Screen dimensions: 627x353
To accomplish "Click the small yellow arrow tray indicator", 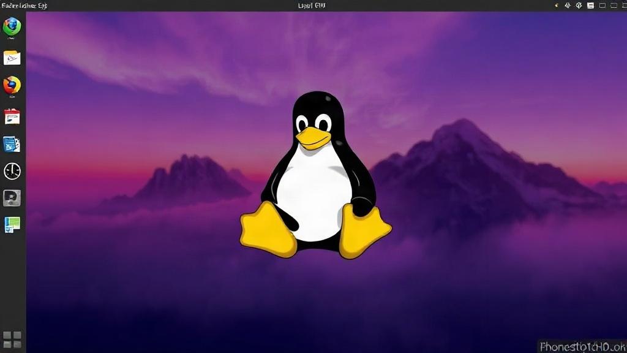I will tap(556, 6).
